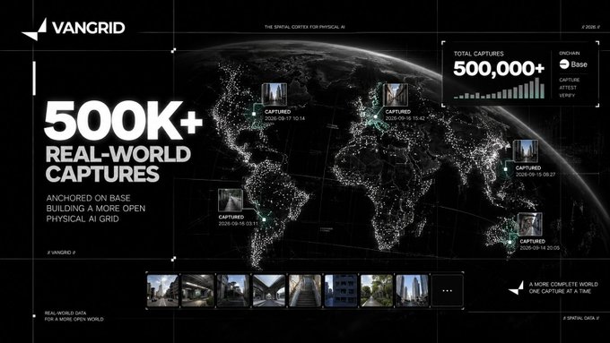Open the staircase filmstrip thumbnail

point(305,290)
